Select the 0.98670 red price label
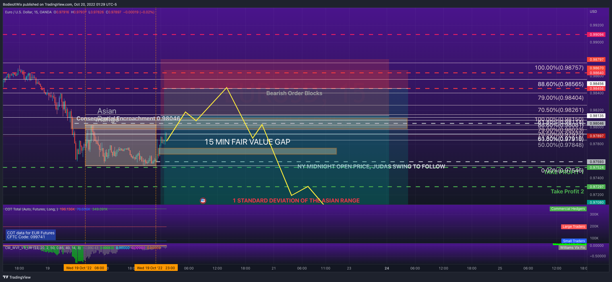This screenshot has height=282, width=612. (x=596, y=68)
